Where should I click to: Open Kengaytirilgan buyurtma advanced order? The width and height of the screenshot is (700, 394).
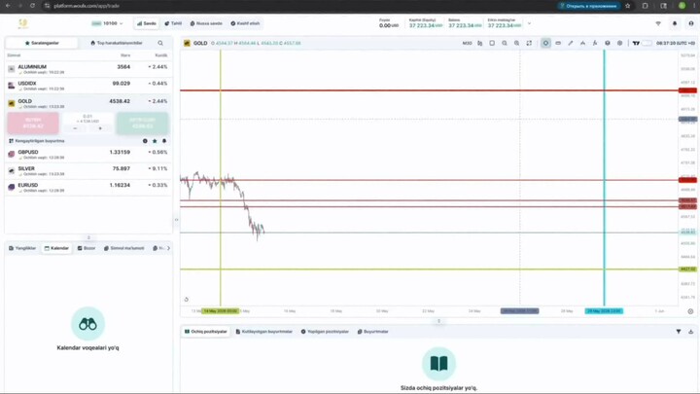point(37,141)
